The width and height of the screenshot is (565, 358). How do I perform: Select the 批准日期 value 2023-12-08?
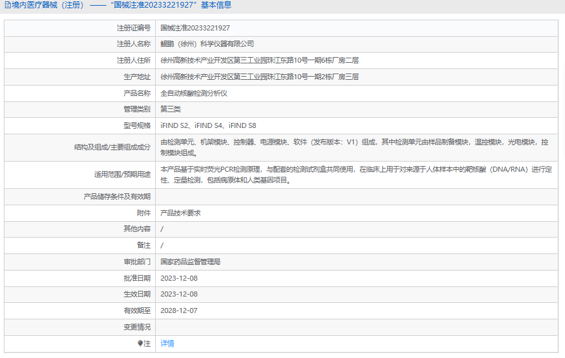179,278
